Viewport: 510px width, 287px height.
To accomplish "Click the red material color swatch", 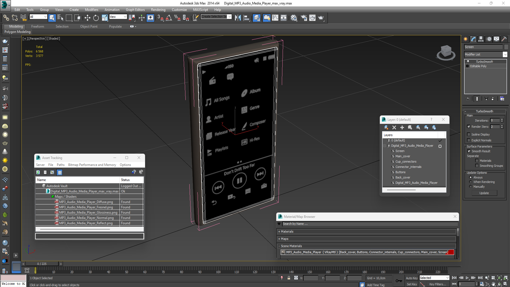I will tap(451, 252).
